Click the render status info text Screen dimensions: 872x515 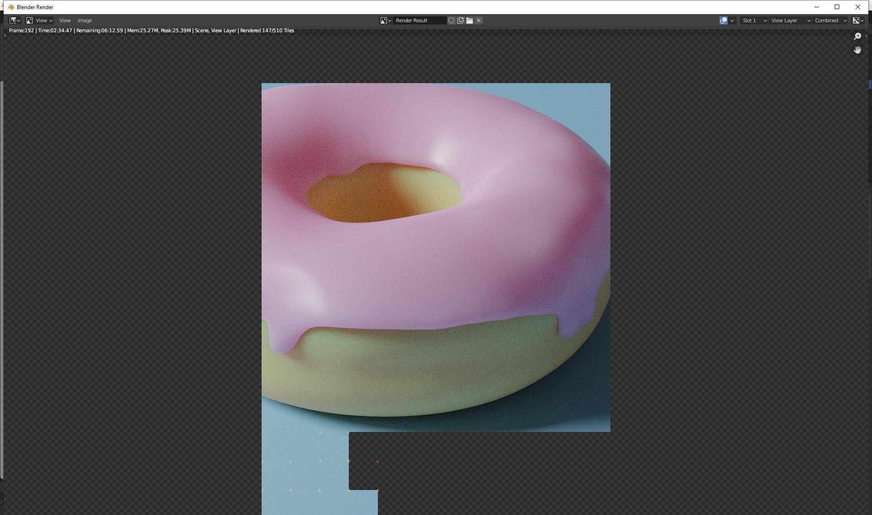click(x=152, y=30)
